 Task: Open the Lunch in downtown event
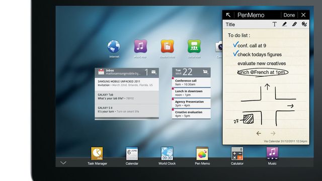coord(191,93)
